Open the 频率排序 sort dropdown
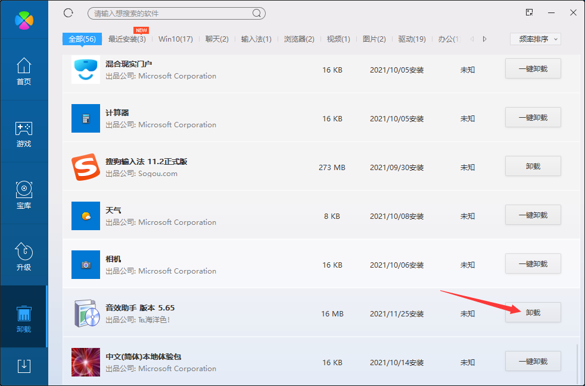Viewport: 585px width, 386px height. tap(536, 39)
